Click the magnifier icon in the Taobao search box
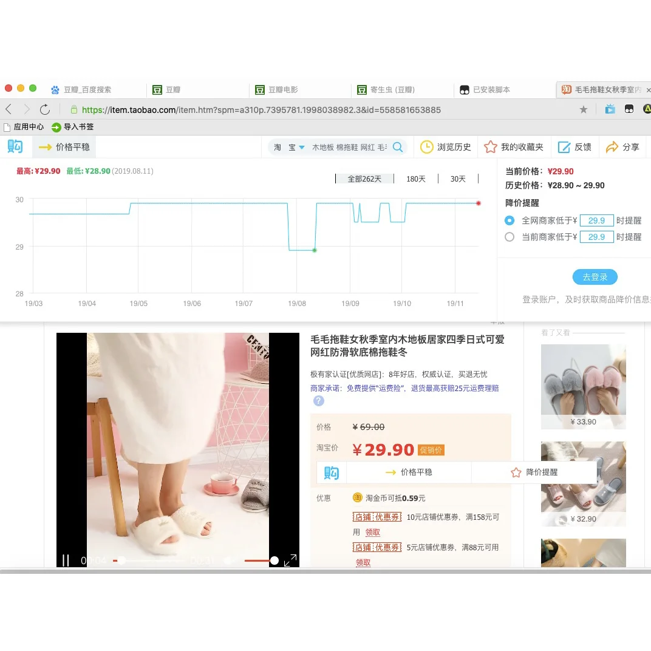Viewport: 651px width, 651px height. click(x=398, y=146)
